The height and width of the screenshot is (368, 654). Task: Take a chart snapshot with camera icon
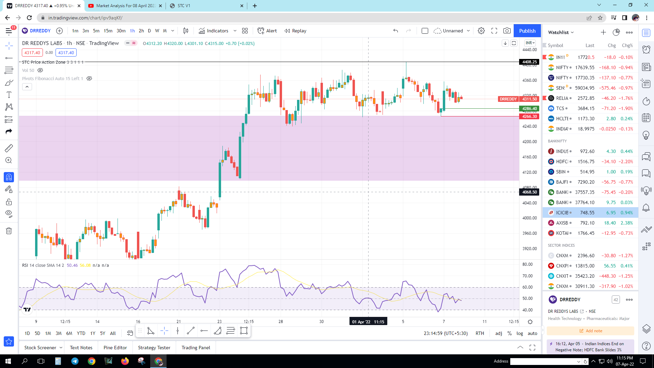507,31
